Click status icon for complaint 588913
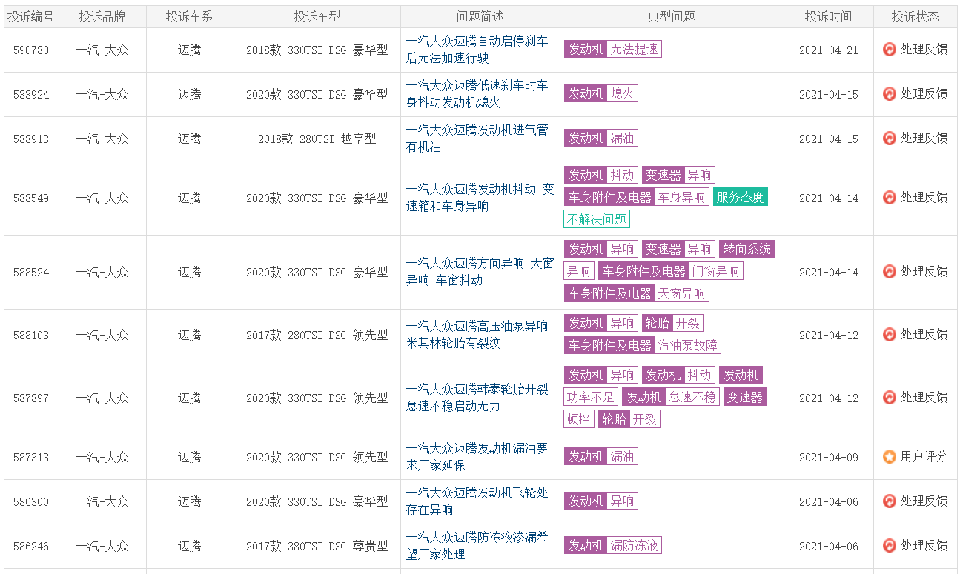 pyautogui.click(x=890, y=139)
